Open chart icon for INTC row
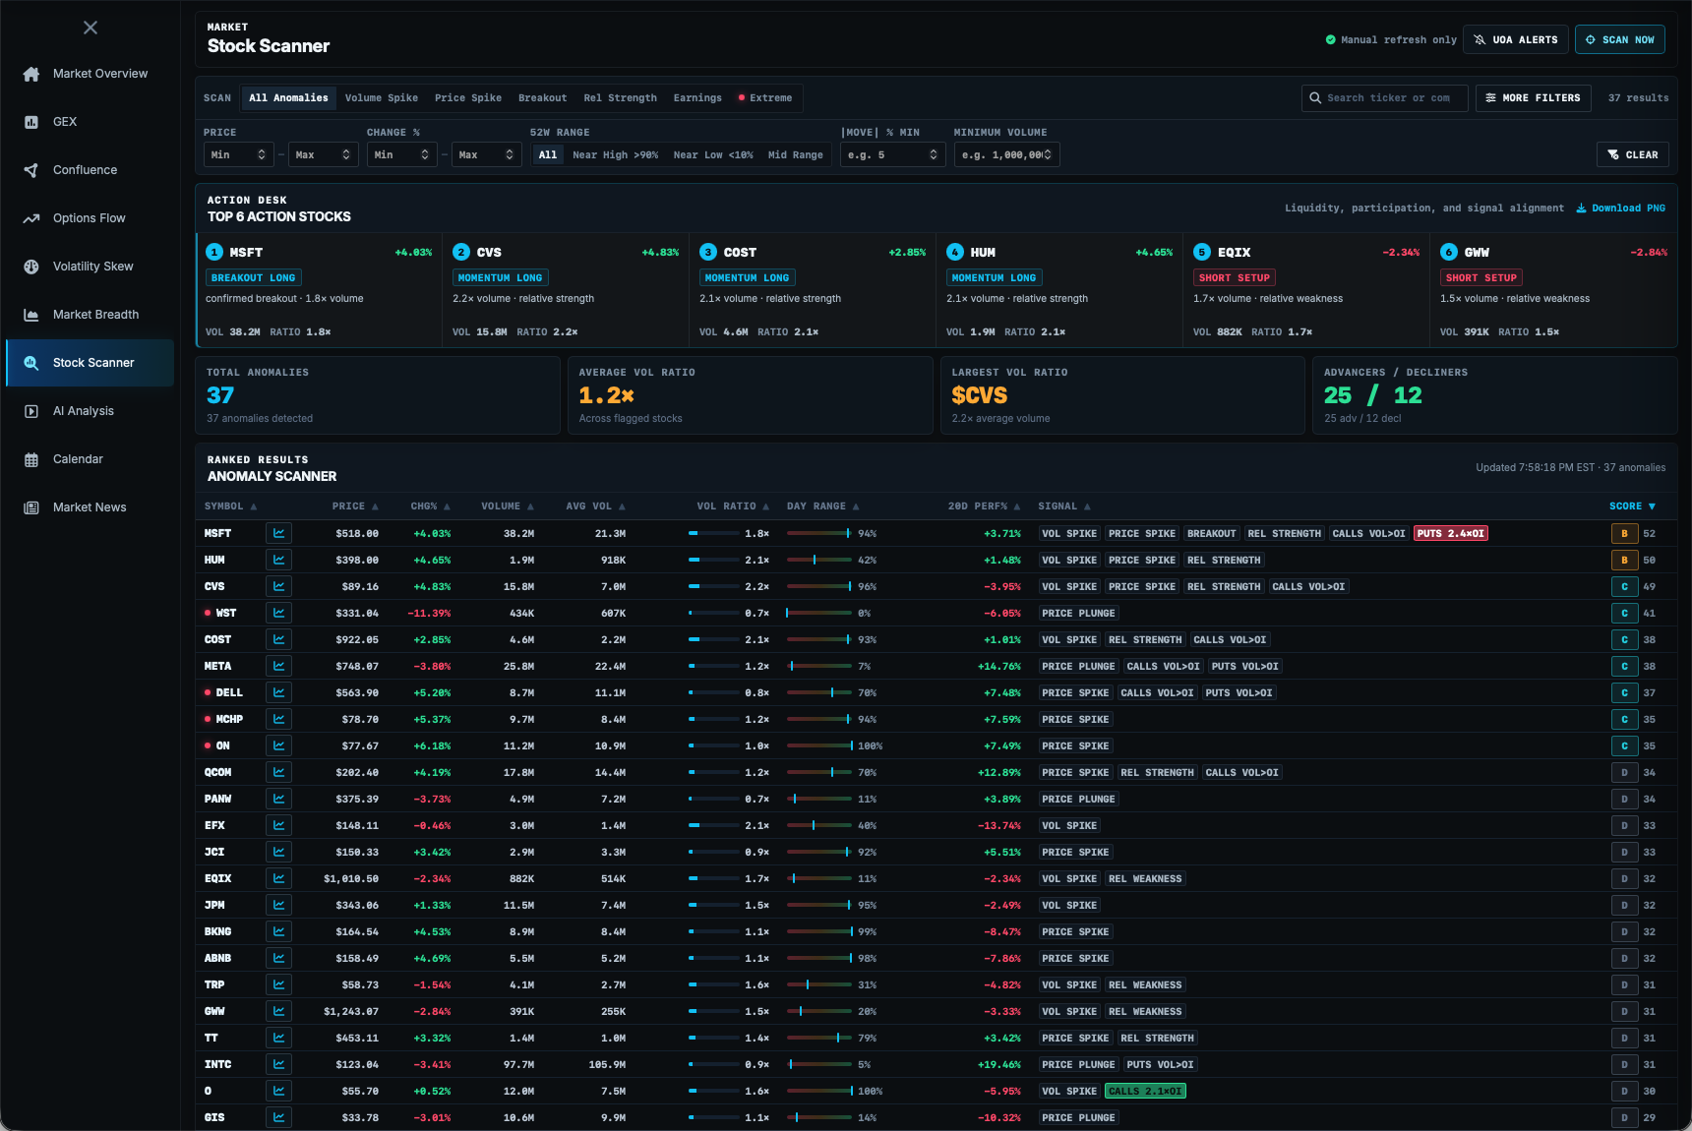This screenshot has width=1692, height=1131. coord(278,1064)
